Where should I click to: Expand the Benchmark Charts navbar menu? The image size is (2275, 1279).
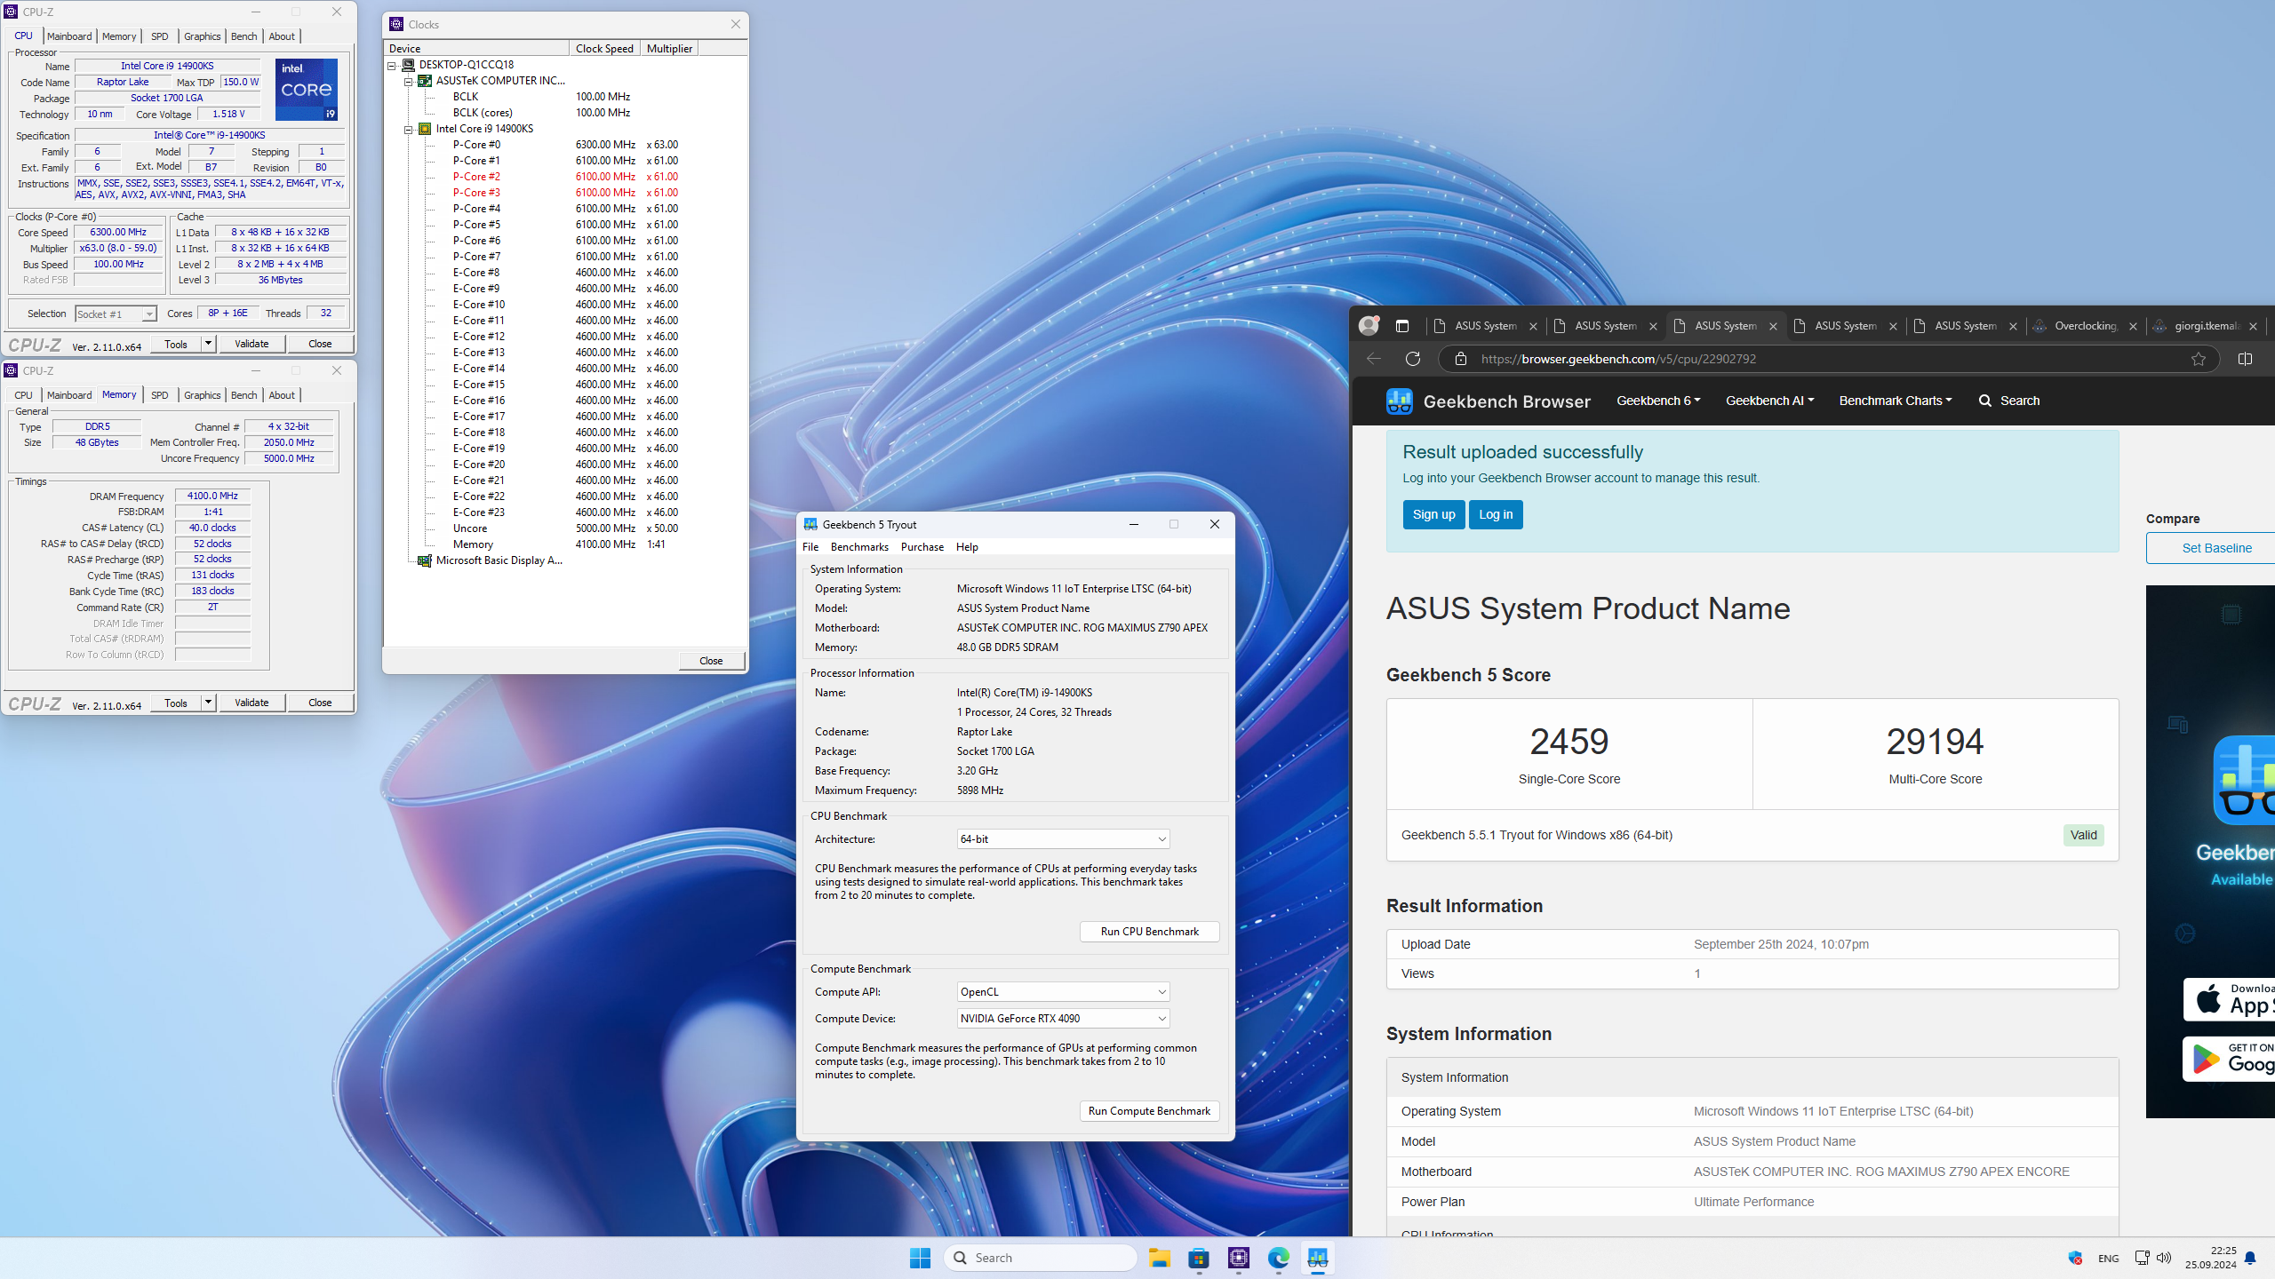[1896, 401]
